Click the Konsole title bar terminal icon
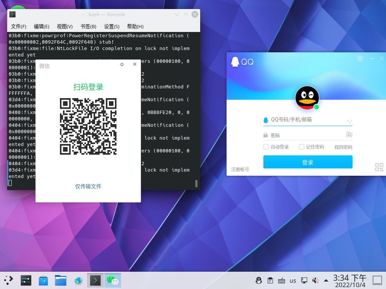 pyautogui.click(x=12, y=14)
